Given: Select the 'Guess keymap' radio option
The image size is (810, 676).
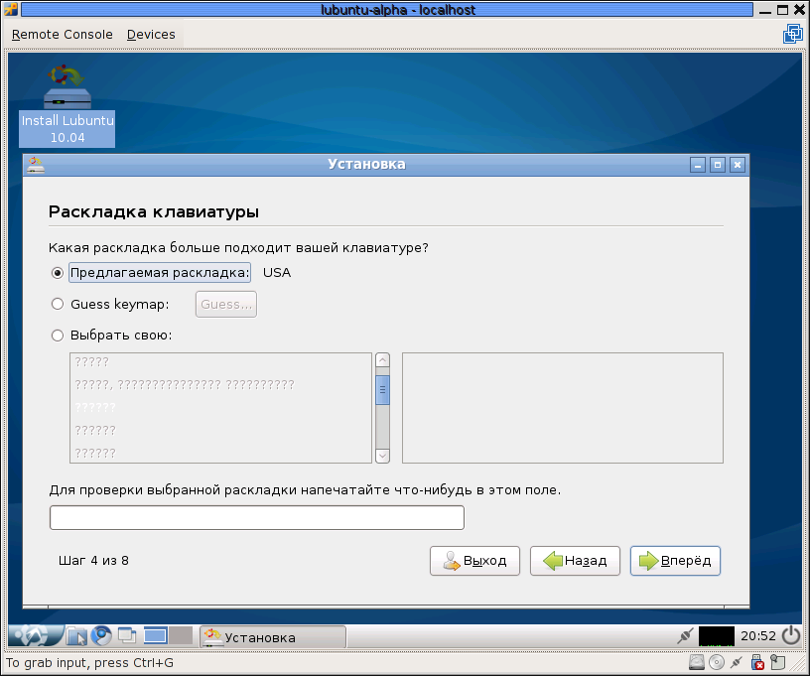Looking at the screenshot, I should 58,304.
